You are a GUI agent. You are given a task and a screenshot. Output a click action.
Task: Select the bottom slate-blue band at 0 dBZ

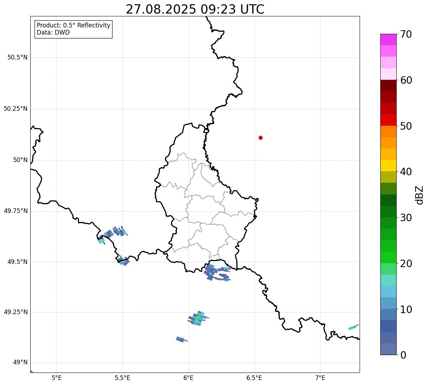click(x=388, y=349)
